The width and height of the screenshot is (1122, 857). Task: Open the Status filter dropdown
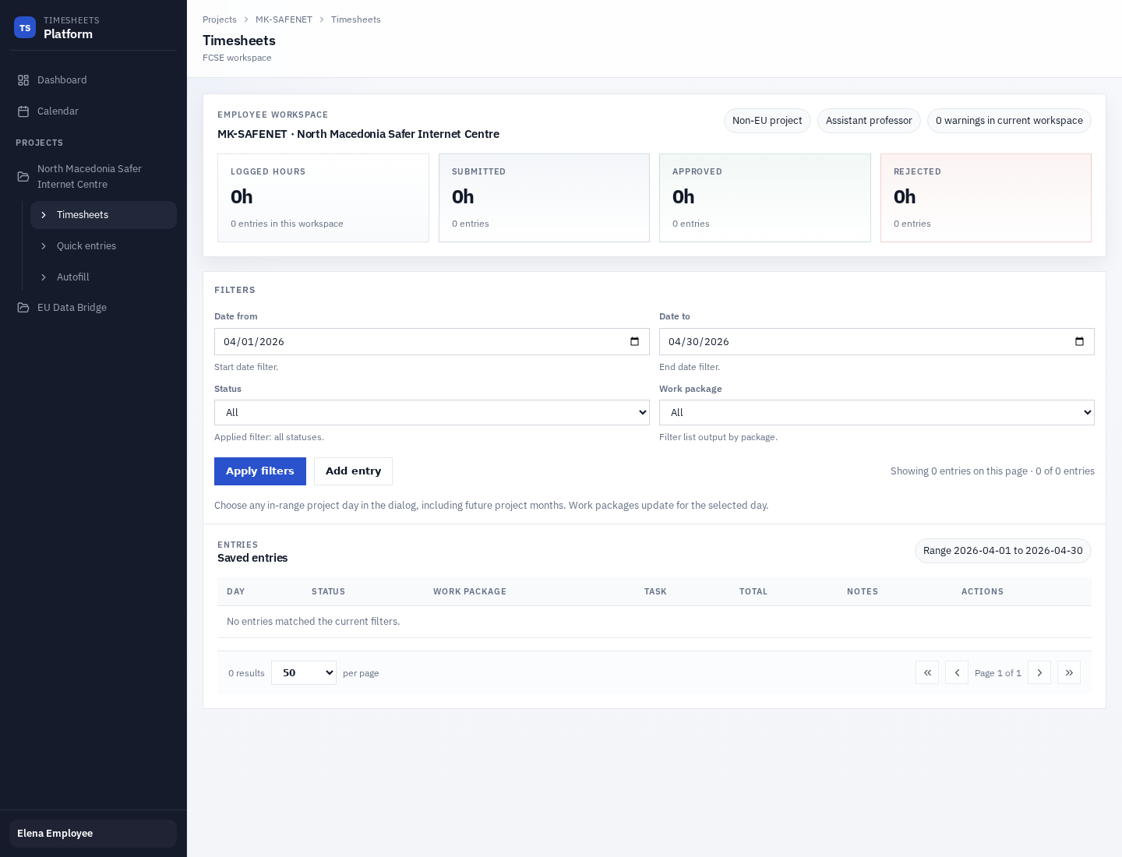[x=432, y=412]
